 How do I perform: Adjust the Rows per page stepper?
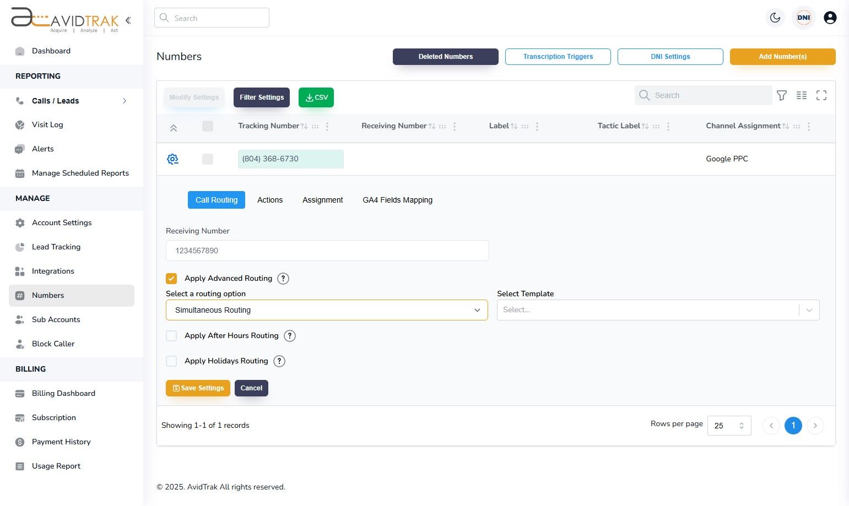pos(740,425)
